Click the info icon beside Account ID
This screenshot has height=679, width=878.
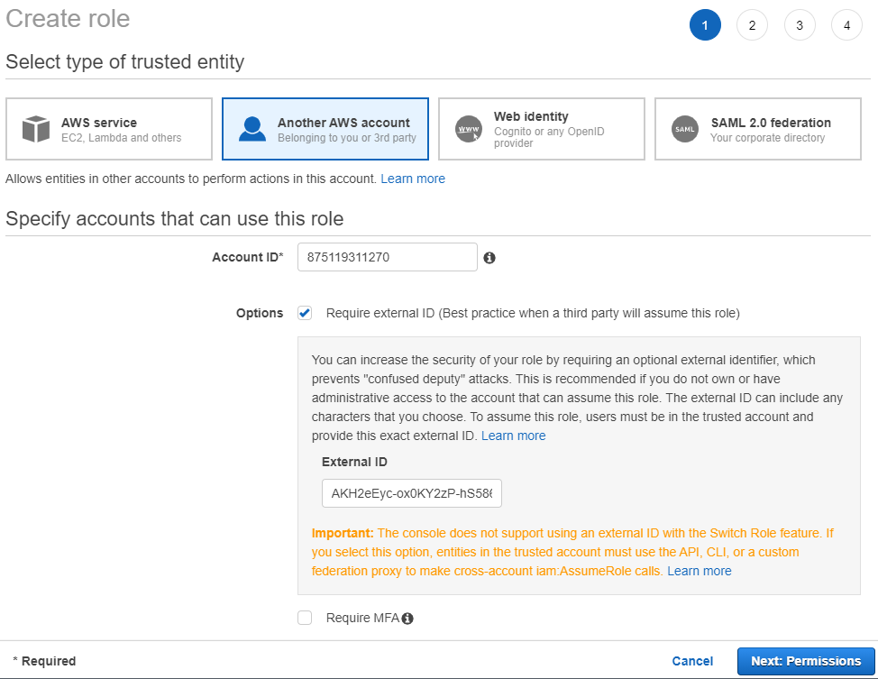[x=489, y=258]
